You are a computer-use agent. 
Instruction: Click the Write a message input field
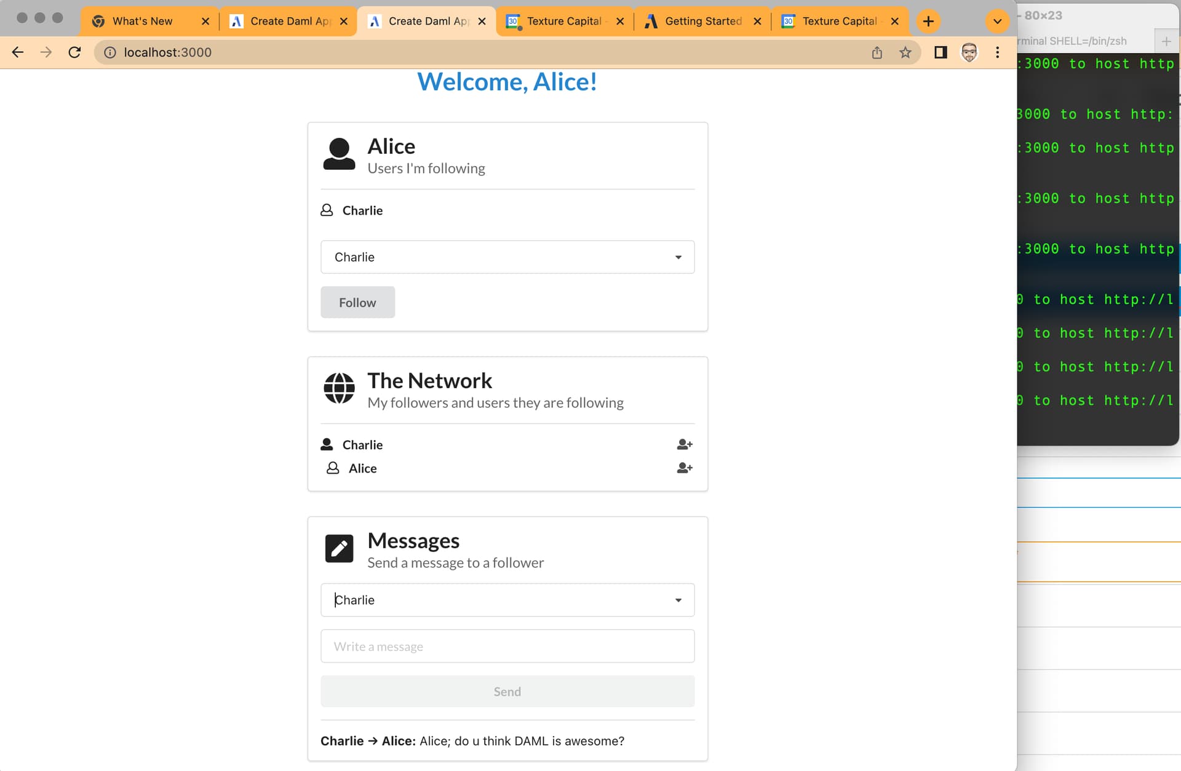507,646
